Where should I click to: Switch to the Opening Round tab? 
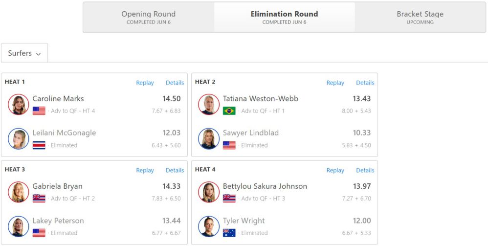pyautogui.click(x=149, y=18)
